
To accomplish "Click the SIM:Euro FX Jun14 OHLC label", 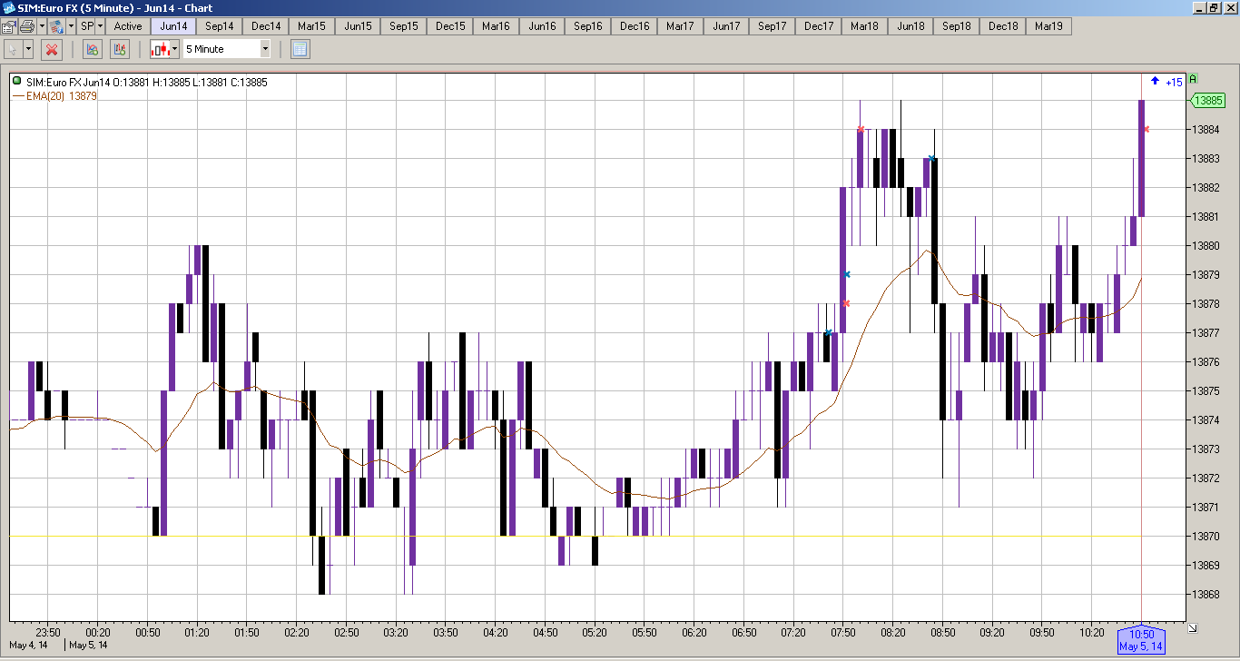I will [x=146, y=82].
